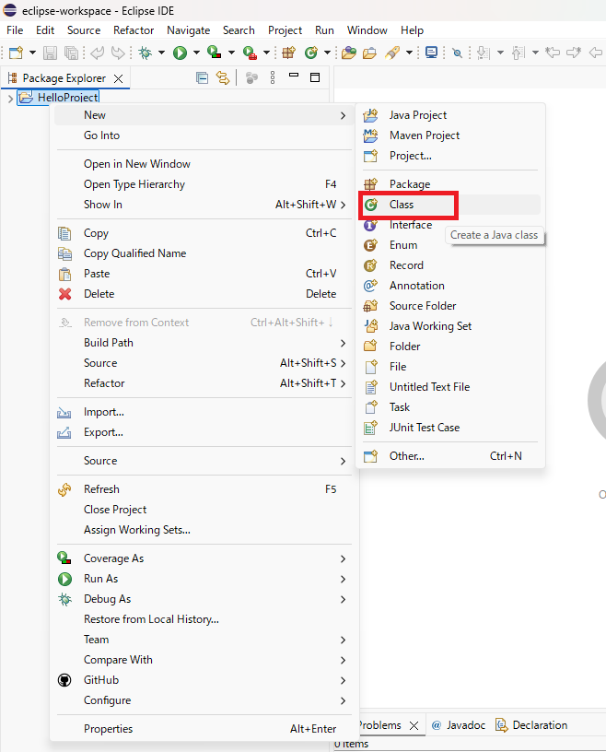Click the Search flashlight toolbar icon

[392, 53]
